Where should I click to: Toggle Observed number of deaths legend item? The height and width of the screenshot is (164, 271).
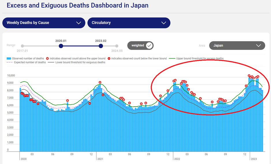click(x=8, y=59)
